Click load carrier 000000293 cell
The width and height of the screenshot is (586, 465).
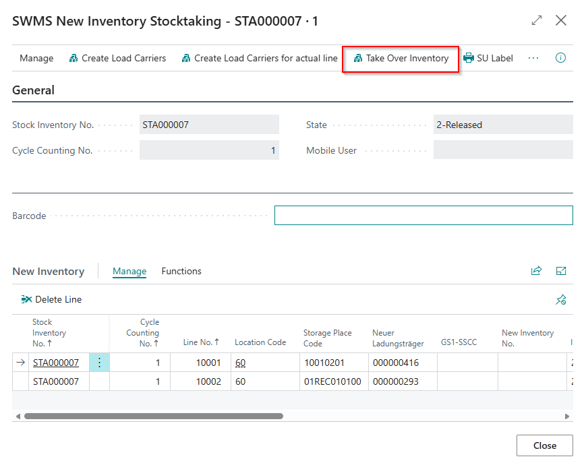403,381
